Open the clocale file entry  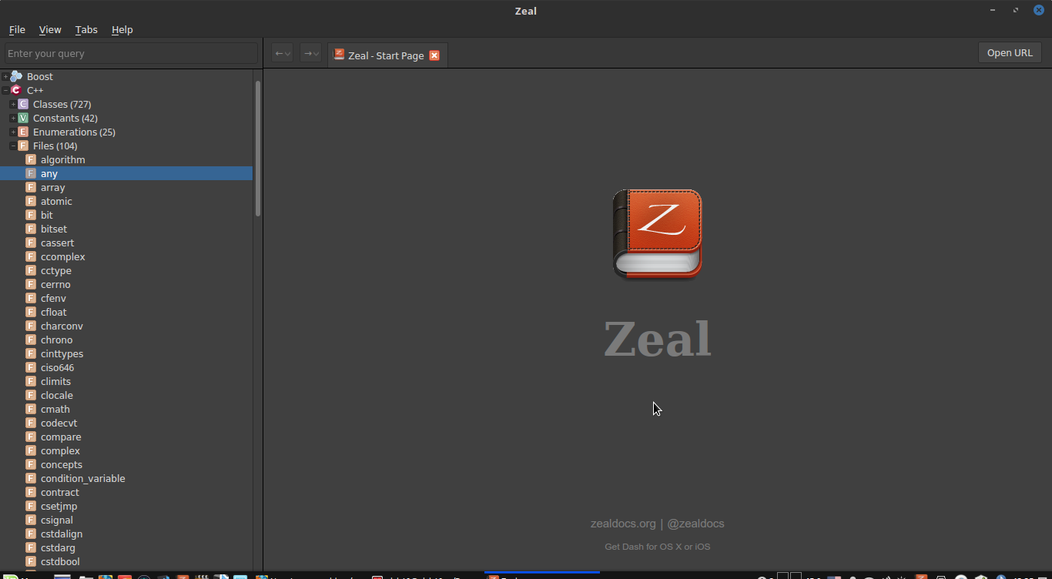point(57,395)
